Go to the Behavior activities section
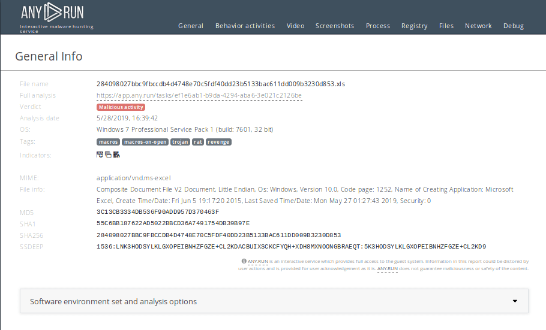The height and width of the screenshot is (330, 546). click(x=245, y=26)
